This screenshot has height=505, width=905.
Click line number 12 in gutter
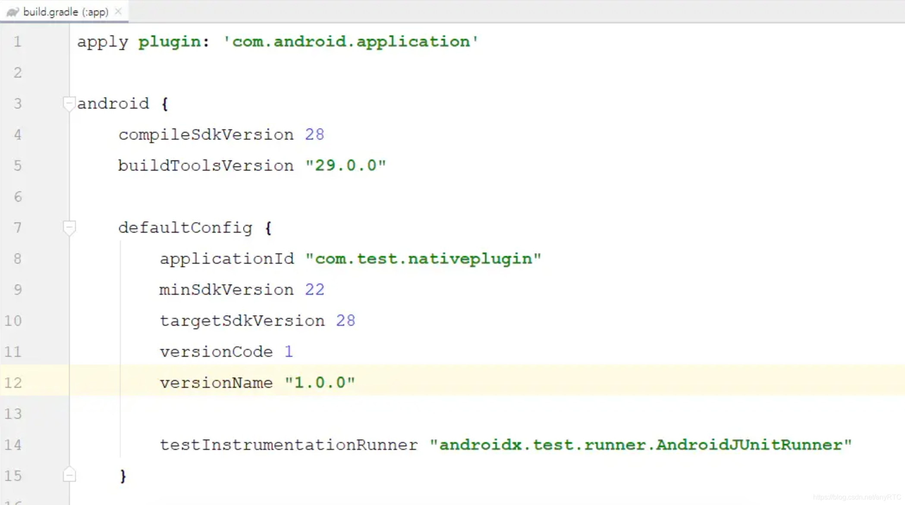pos(13,383)
